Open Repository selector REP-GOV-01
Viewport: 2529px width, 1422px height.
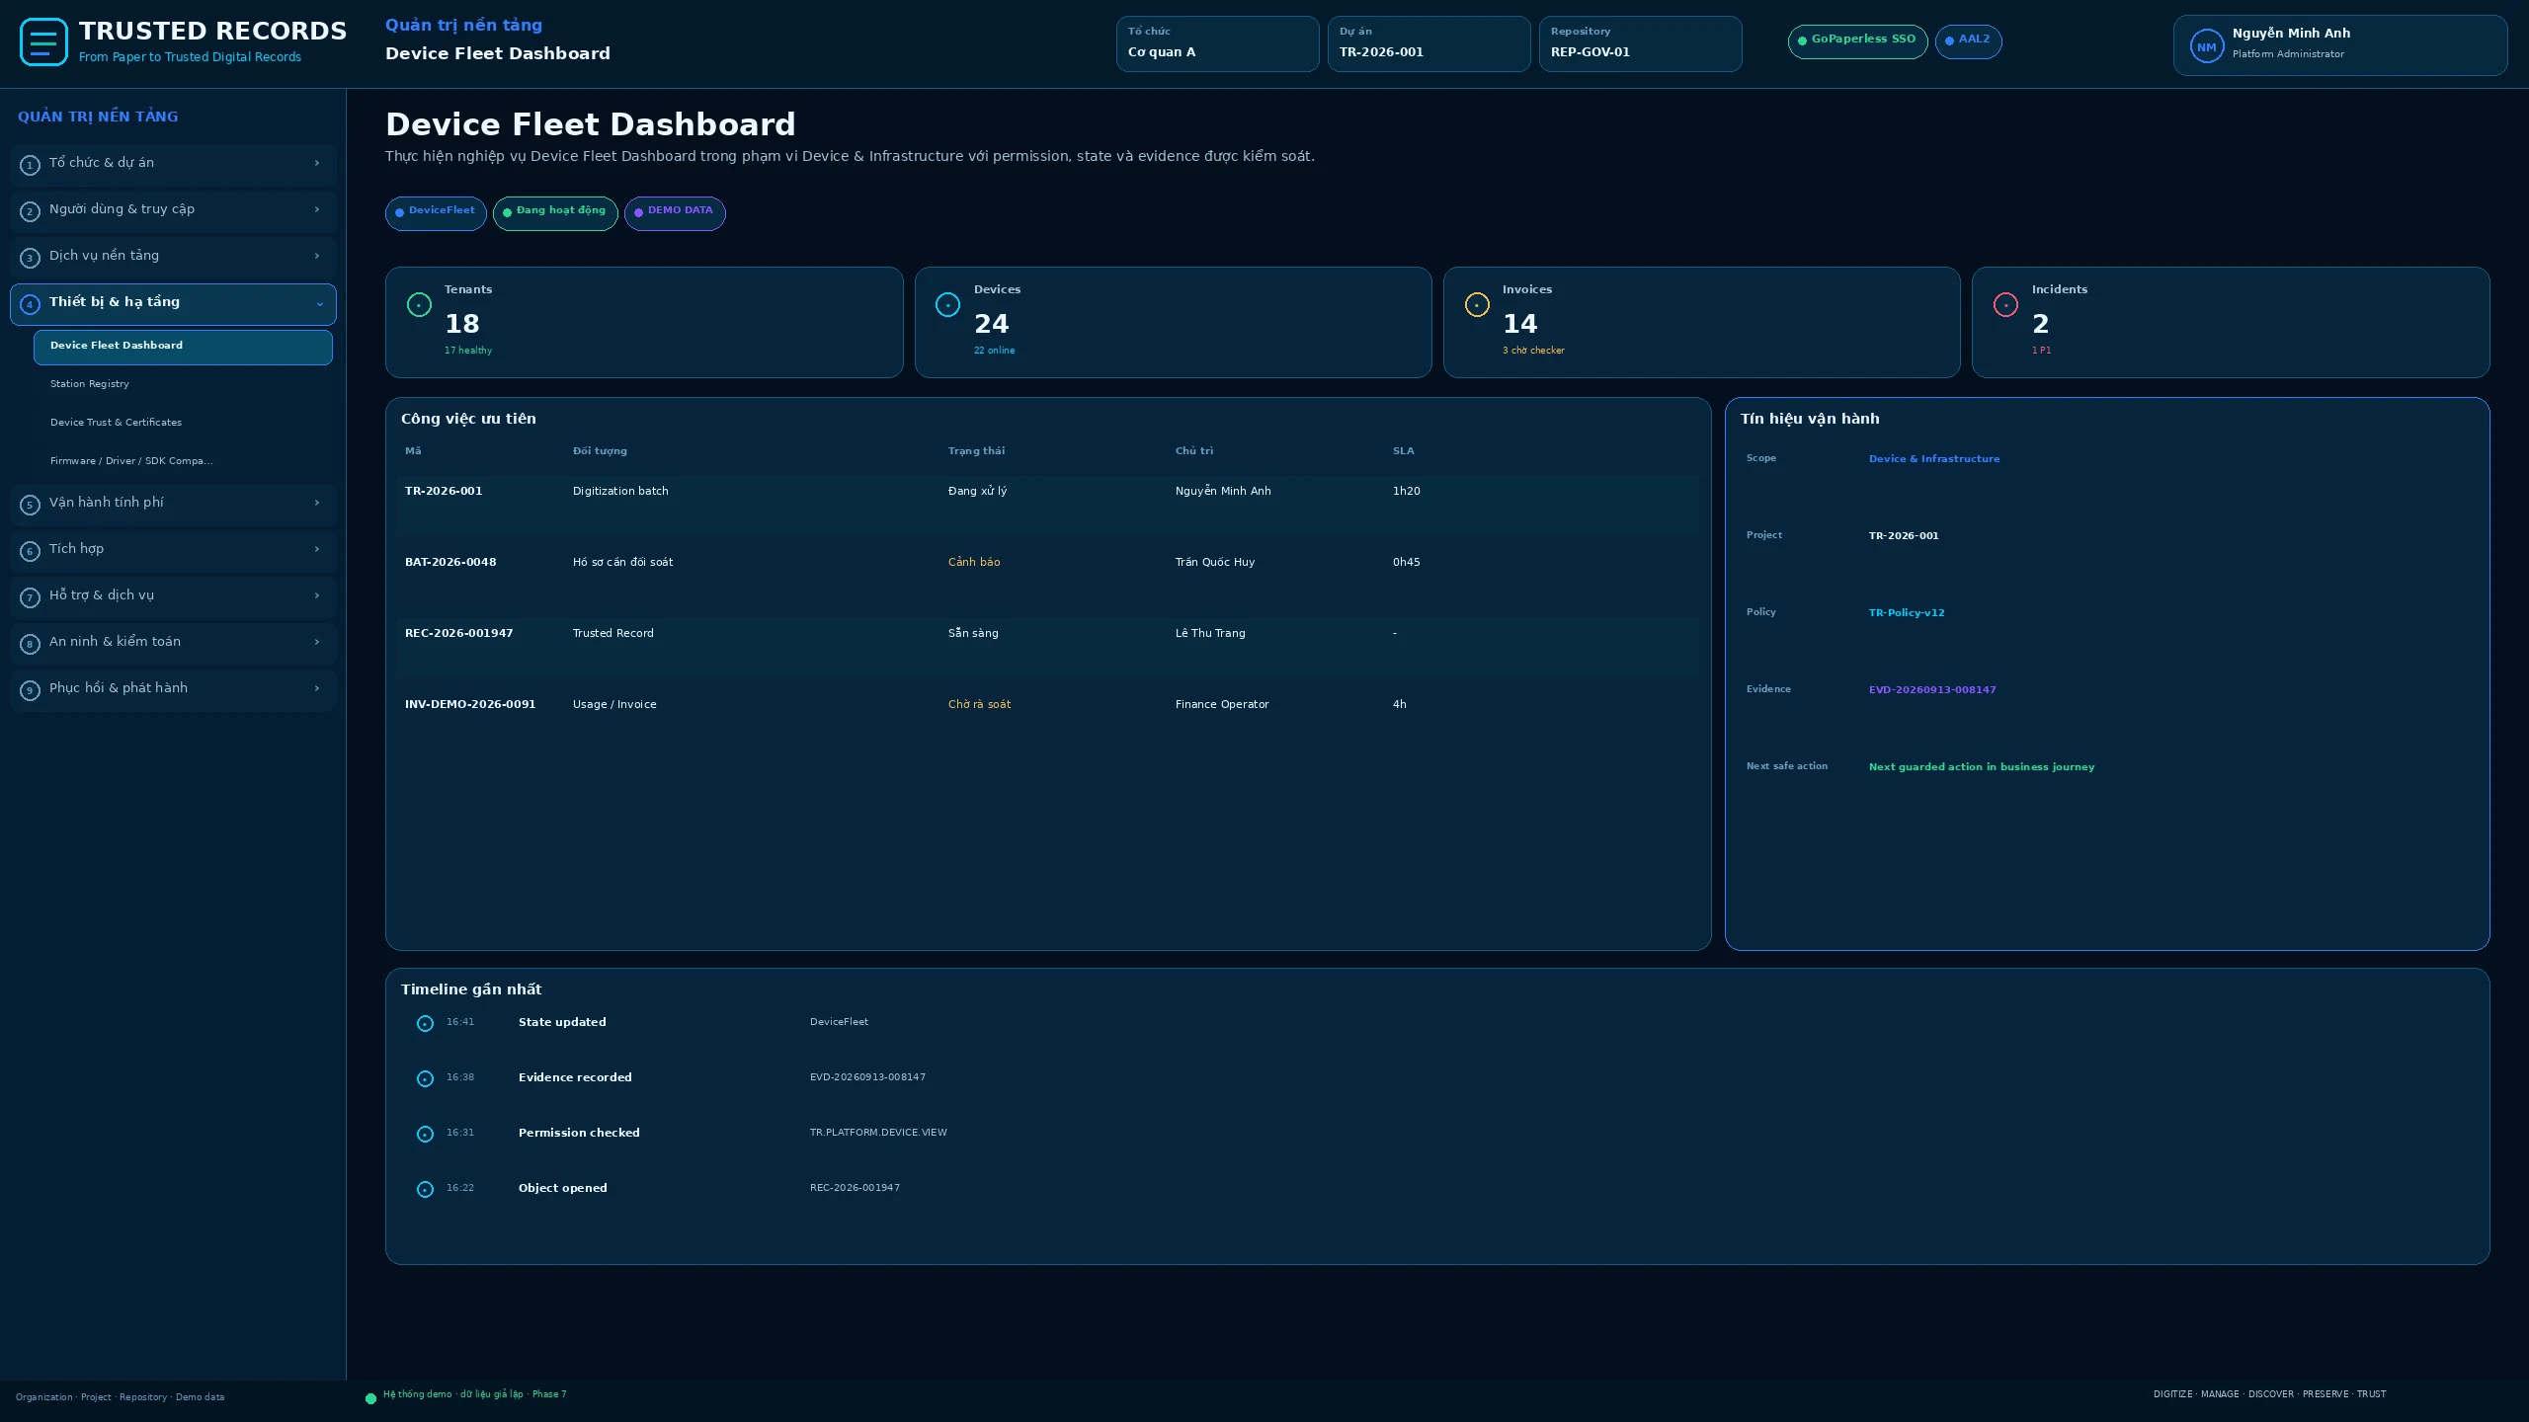[x=1640, y=43]
